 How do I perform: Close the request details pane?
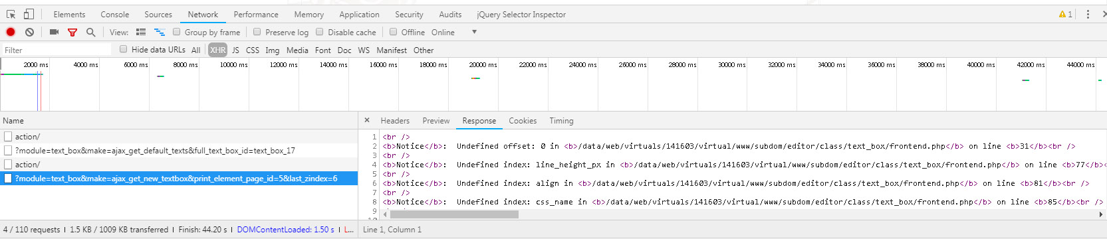pyautogui.click(x=367, y=120)
